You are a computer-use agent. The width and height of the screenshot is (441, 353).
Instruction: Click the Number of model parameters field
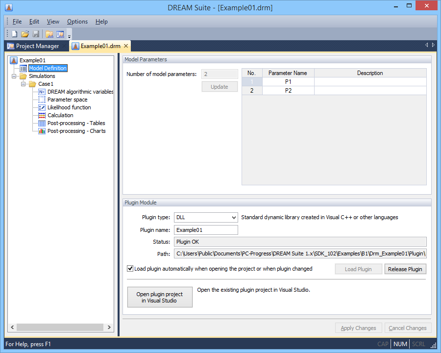point(220,74)
